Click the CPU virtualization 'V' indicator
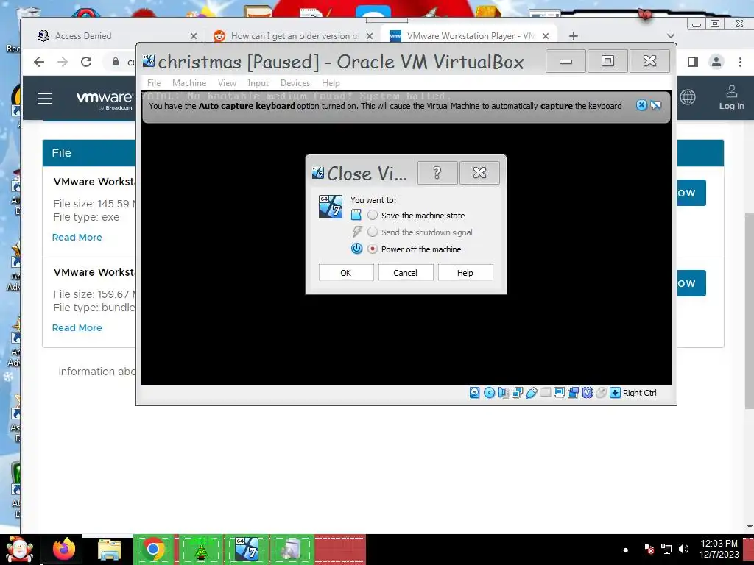This screenshot has width=754, height=565. pyautogui.click(x=587, y=393)
